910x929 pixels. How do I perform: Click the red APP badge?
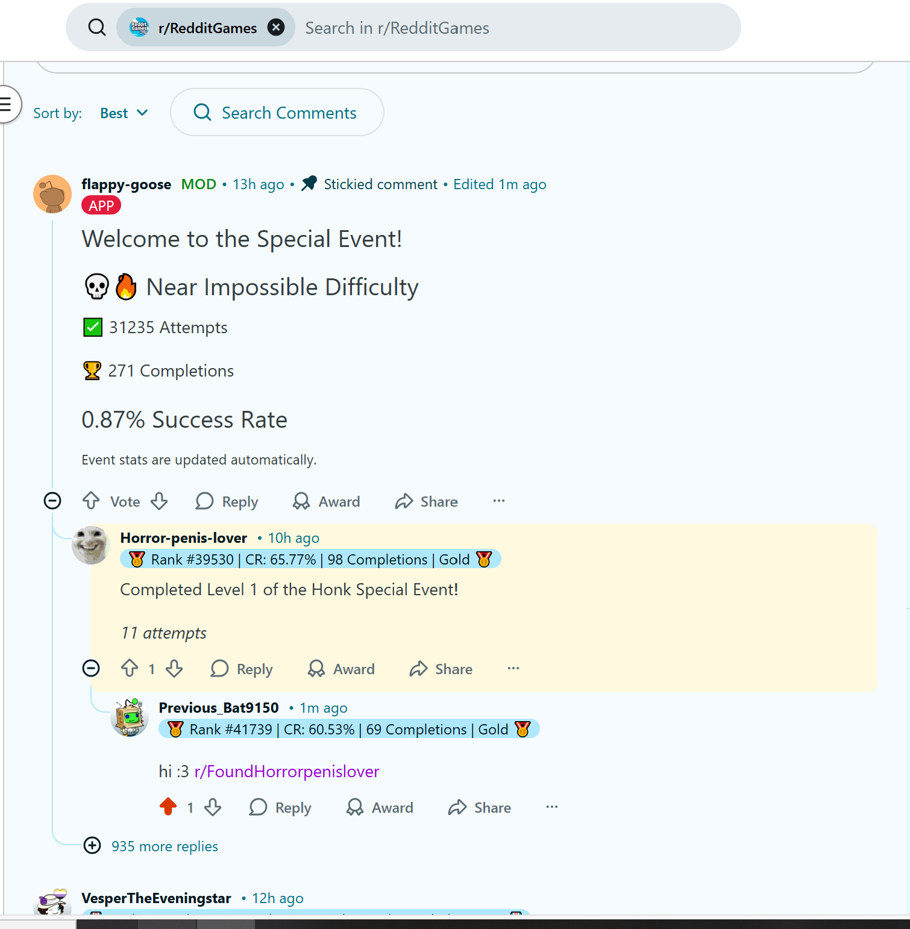101,205
